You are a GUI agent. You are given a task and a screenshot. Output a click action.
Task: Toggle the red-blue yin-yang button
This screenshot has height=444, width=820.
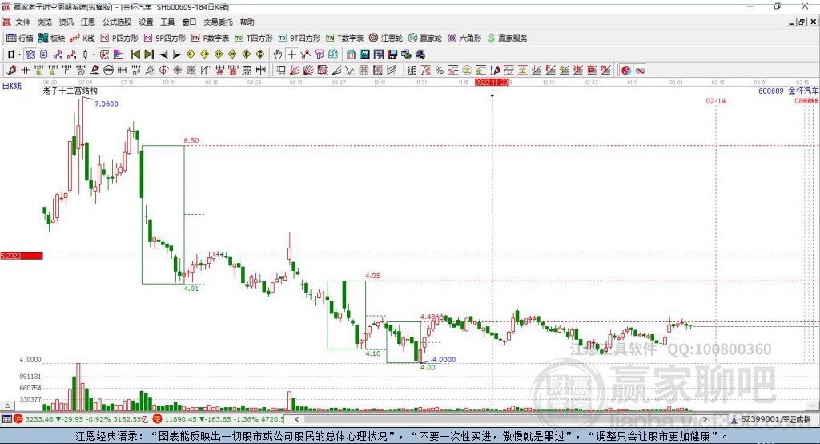tap(626, 71)
